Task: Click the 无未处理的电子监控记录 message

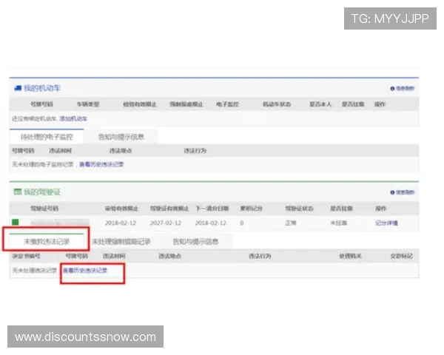Action: (x=43, y=164)
